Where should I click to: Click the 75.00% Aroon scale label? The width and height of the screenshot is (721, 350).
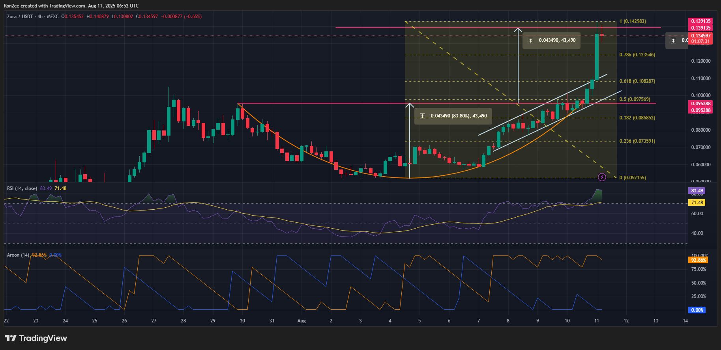699,269
